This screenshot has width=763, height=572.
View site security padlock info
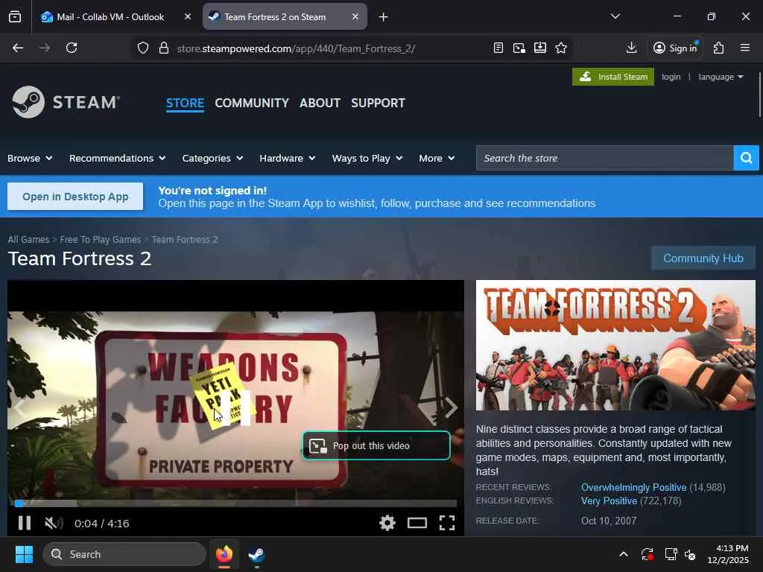pyautogui.click(x=164, y=48)
